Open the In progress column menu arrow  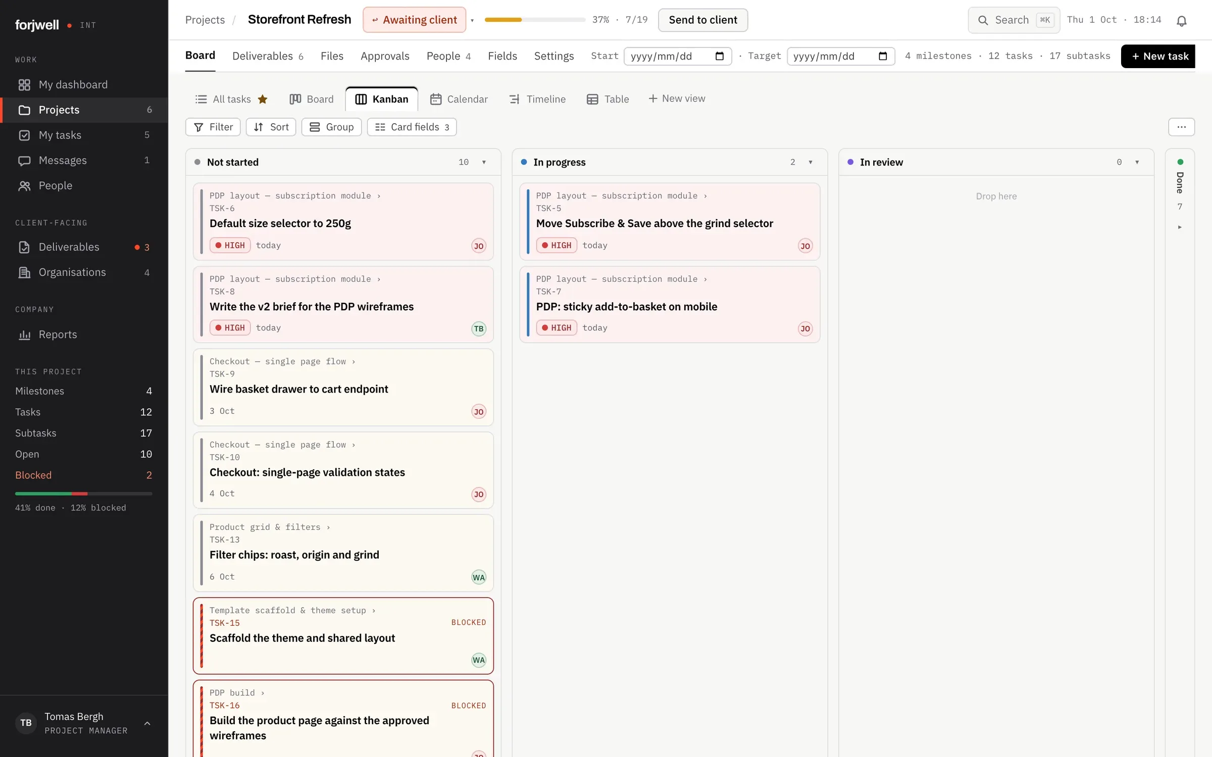811,162
